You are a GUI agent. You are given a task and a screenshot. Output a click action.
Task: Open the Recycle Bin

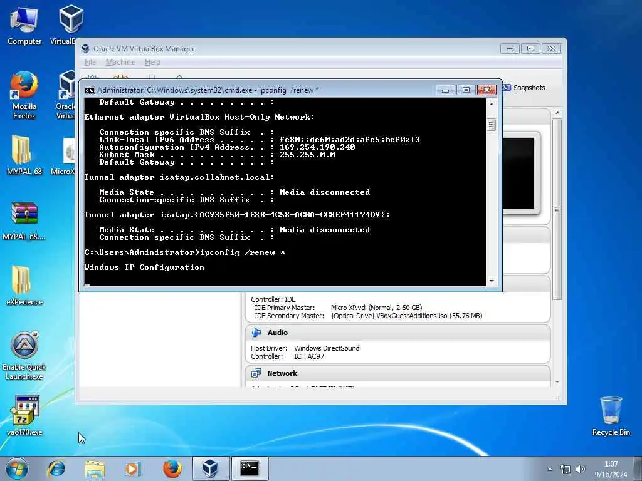[x=611, y=416]
